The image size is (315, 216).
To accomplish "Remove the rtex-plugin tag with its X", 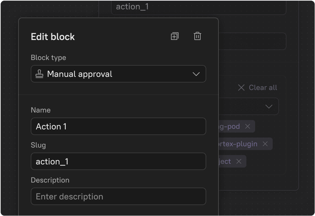I will (x=265, y=144).
